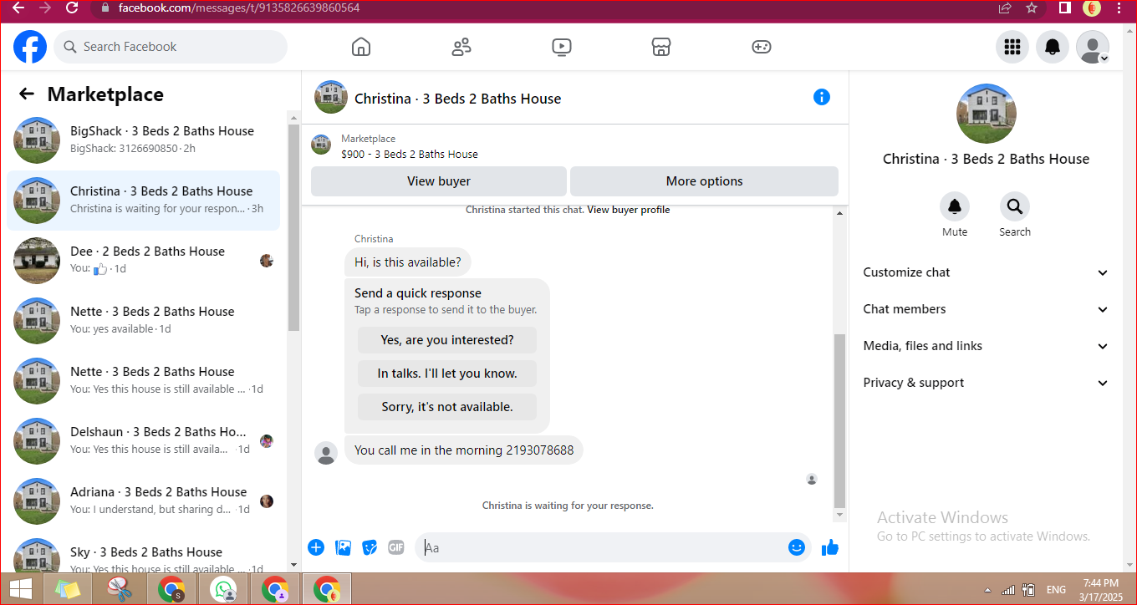
Task: Open the browser side panel icon
Action: 1065,8
